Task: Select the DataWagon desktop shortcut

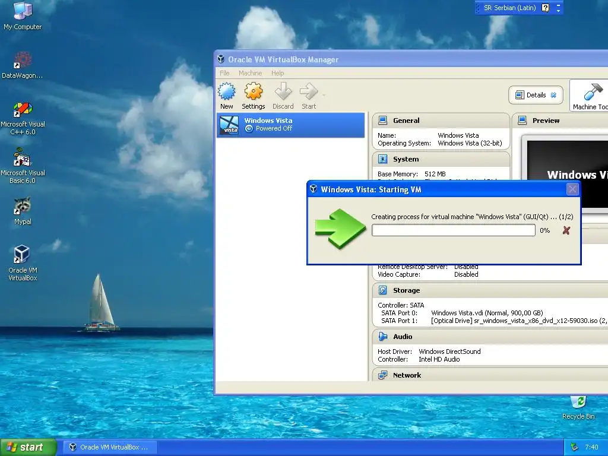Action: coord(22,65)
